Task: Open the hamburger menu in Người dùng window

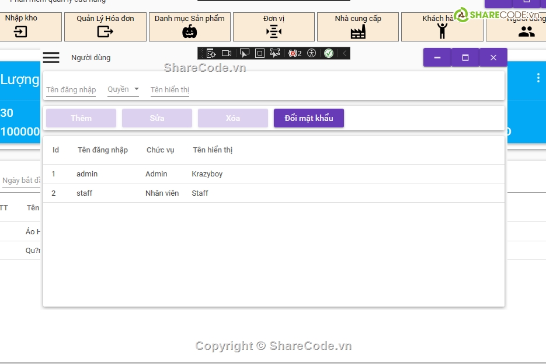Action: (x=51, y=57)
